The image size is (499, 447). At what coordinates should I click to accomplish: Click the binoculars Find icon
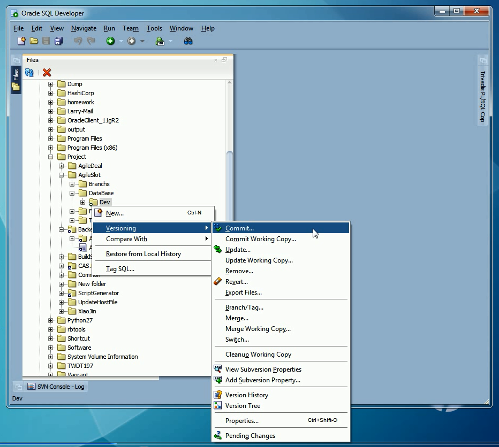point(188,41)
